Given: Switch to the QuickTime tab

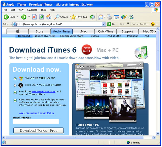Looking at the screenshot, I should tap(106, 31).
